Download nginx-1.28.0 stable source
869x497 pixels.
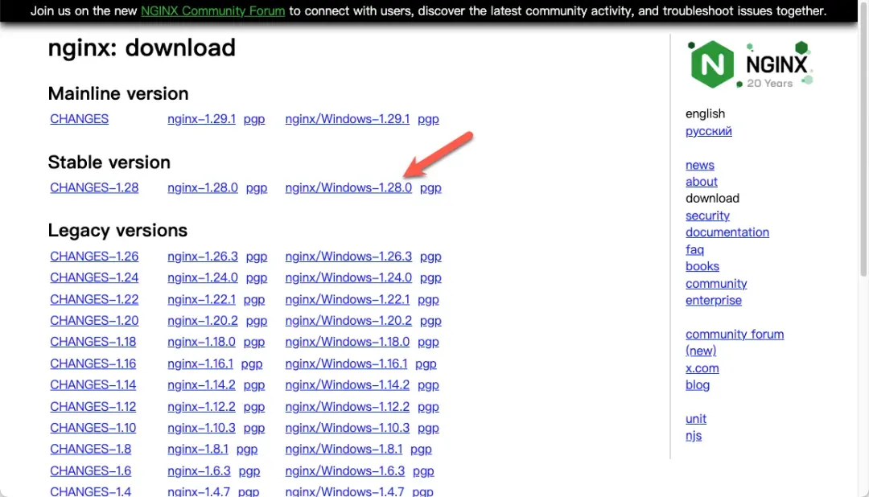click(202, 187)
